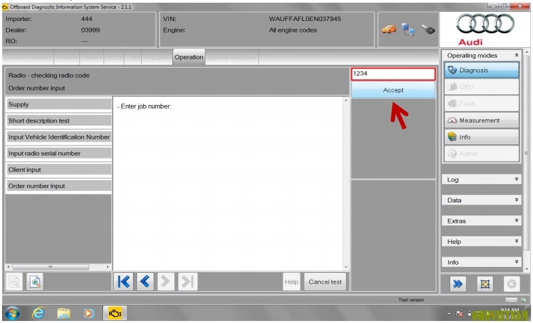Launch Internet Explorer from taskbar
This screenshot has width=533, height=323.
point(38,313)
